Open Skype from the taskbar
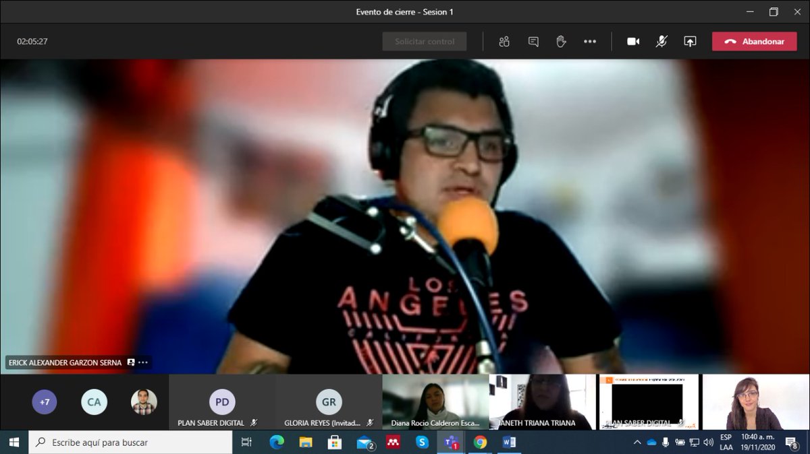This screenshot has width=810, height=454. point(423,443)
